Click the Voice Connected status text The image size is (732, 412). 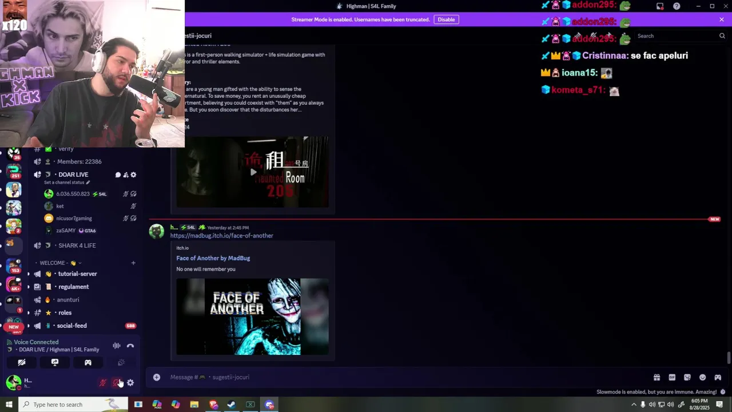point(36,342)
